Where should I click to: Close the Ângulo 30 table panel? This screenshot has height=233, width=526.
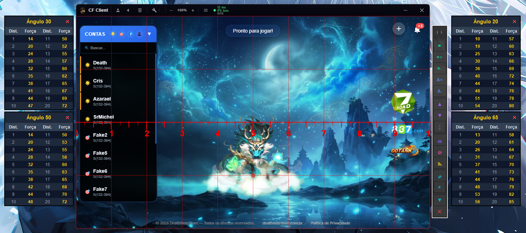(67, 22)
